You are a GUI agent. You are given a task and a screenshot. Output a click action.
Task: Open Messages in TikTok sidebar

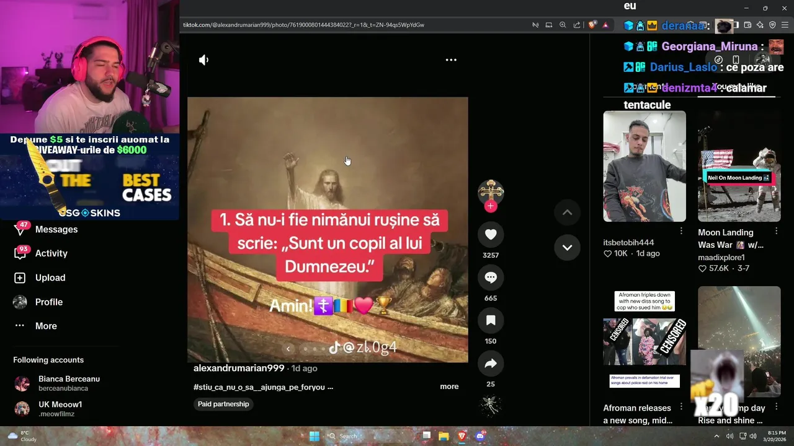(56, 229)
